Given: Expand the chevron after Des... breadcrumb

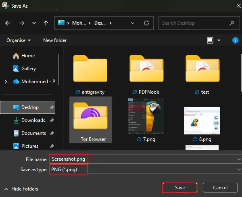Looking at the screenshot, I should (x=111, y=23).
